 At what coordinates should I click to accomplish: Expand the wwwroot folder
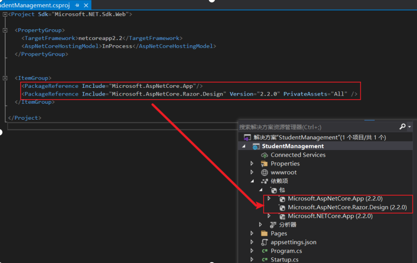tap(252, 172)
